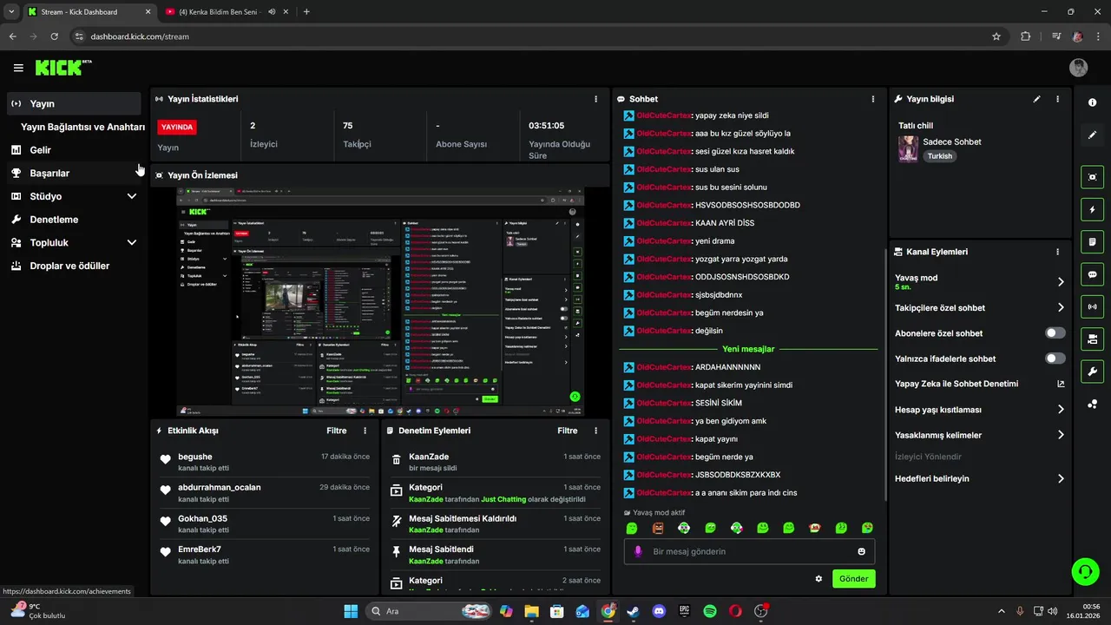Expand the Stüdyo sidebar section
The width and height of the screenshot is (1111, 625).
[x=132, y=196]
